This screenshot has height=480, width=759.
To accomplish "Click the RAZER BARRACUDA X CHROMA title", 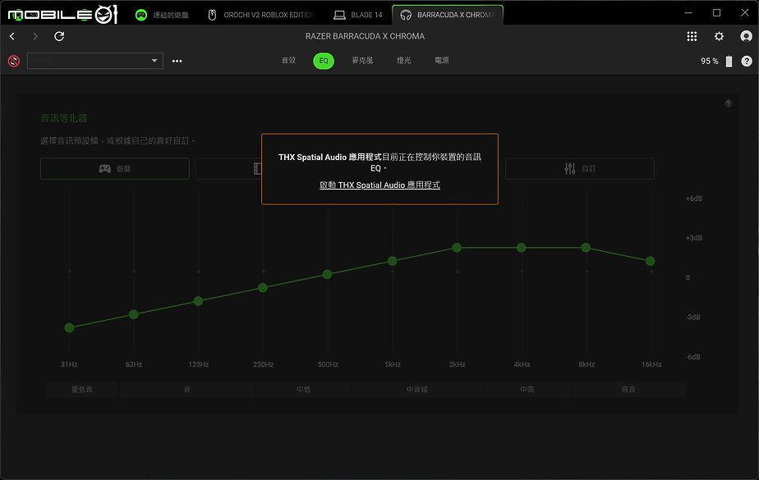I will 365,36.
